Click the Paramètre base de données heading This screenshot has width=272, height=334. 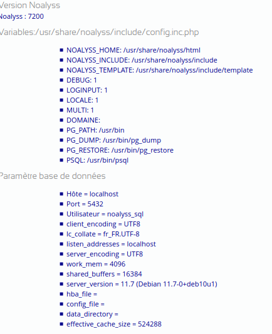point(53,176)
